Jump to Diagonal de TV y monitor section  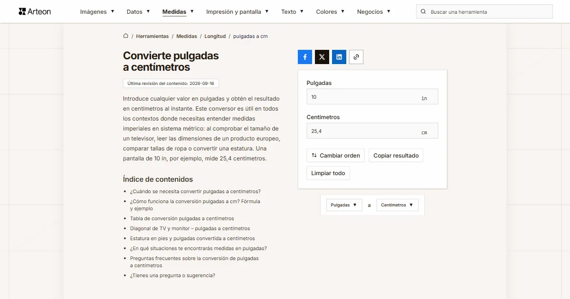click(190, 228)
